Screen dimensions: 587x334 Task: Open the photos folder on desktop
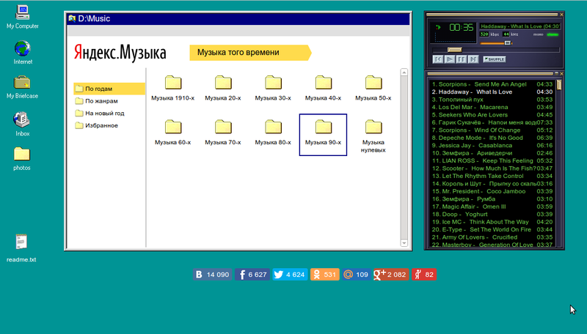click(22, 159)
